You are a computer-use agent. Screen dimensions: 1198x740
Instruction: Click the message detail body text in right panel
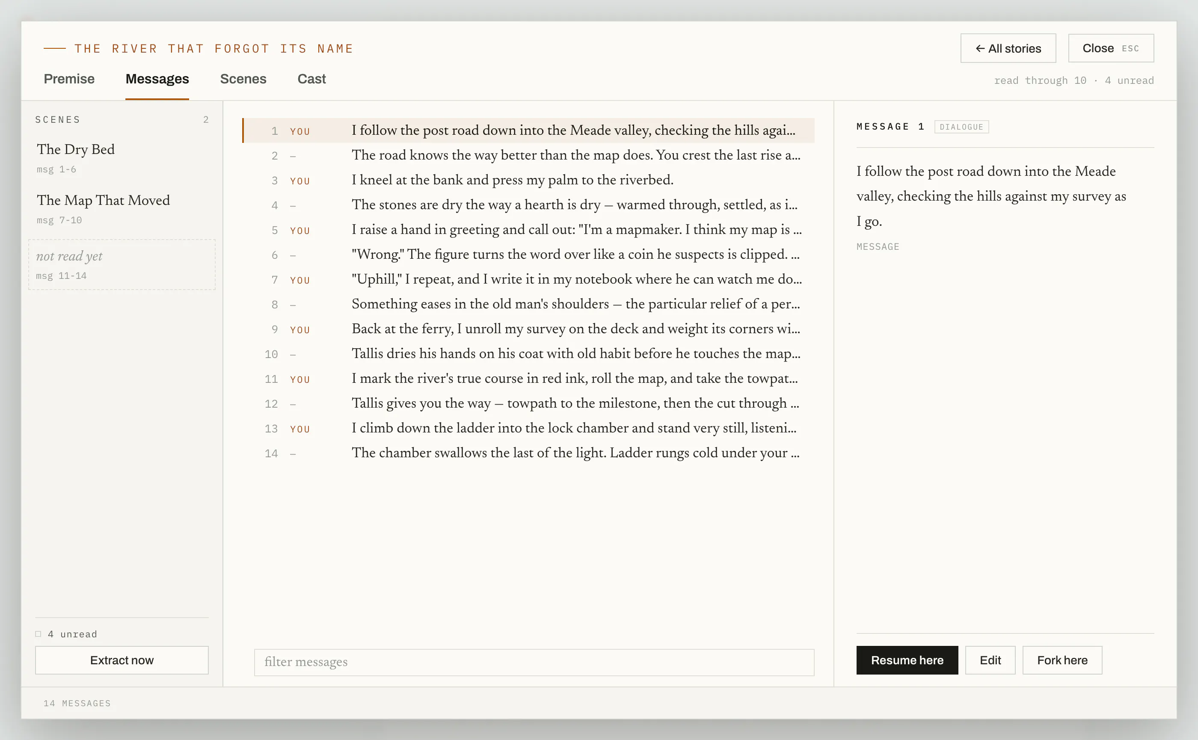coord(991,196)
